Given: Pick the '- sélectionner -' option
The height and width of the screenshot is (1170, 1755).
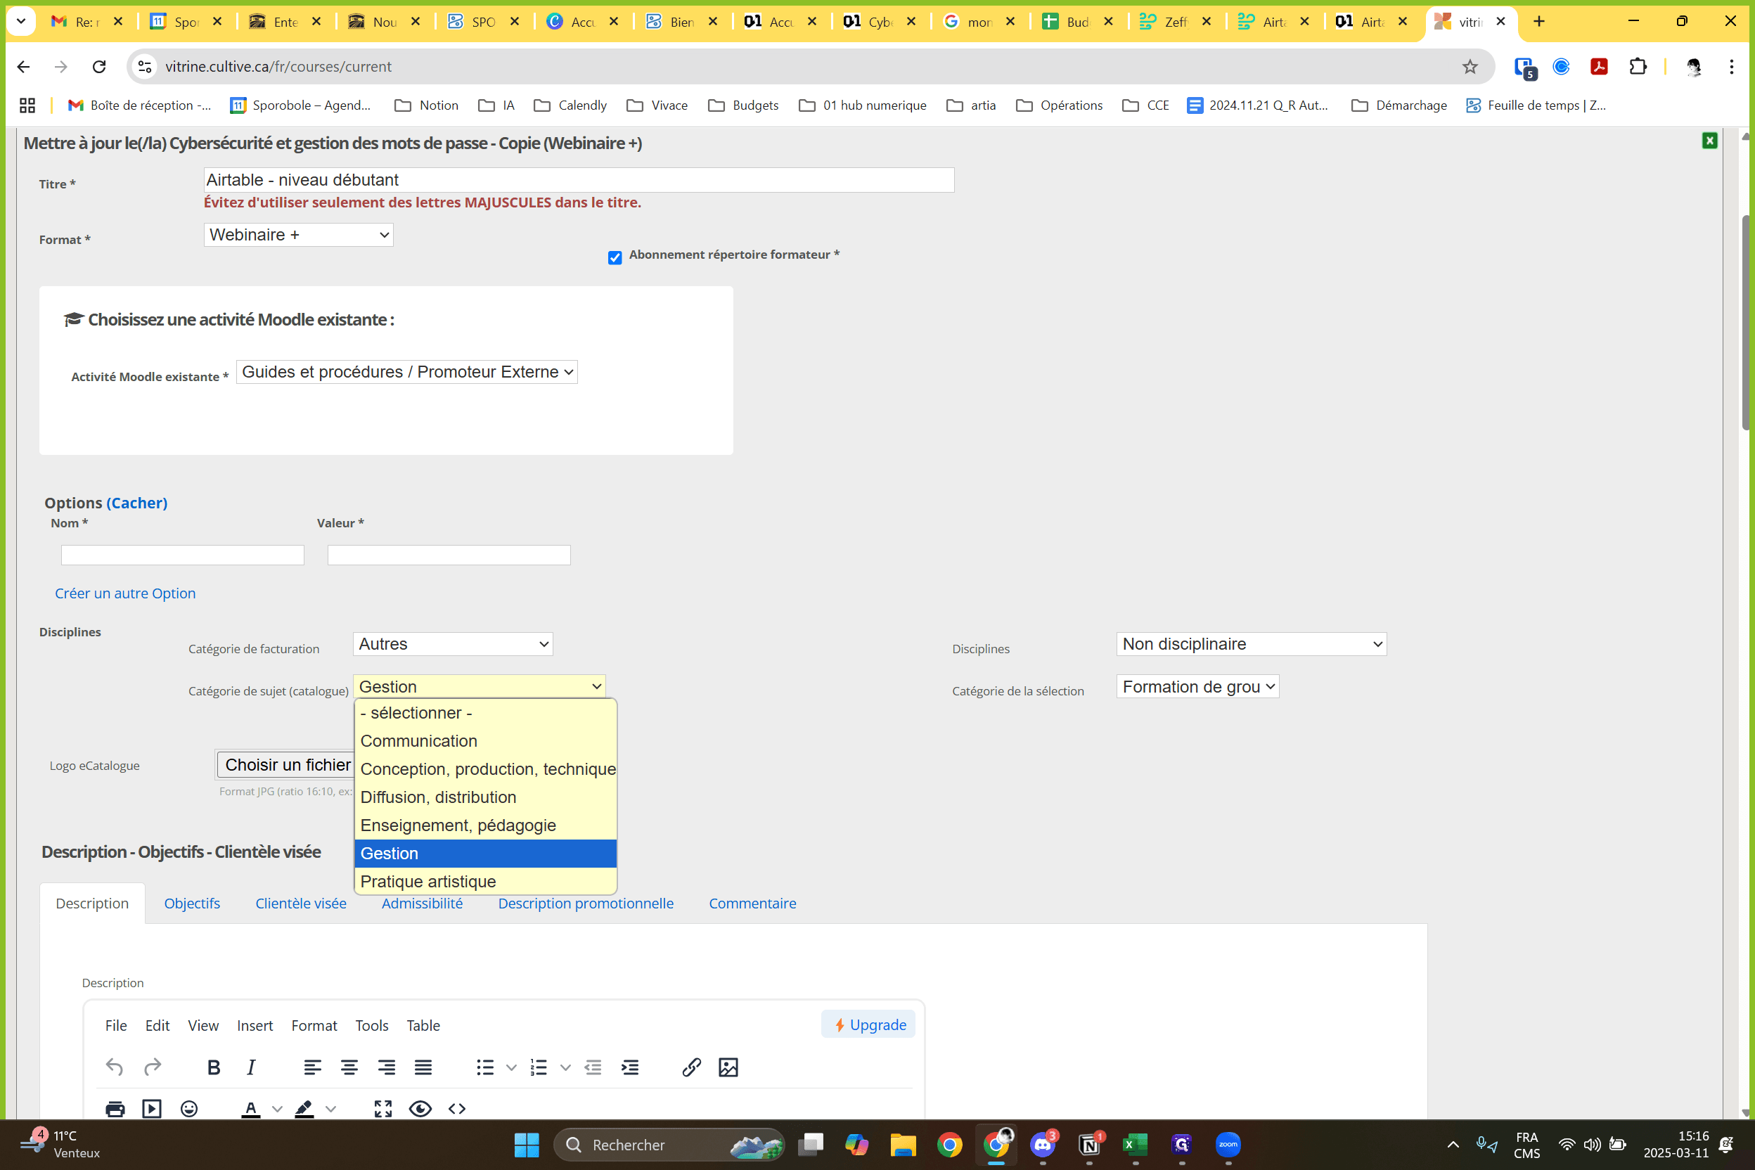Looking at the screenshot, I should pos(486,714).
